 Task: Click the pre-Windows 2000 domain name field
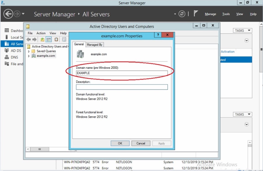[122, 73]
